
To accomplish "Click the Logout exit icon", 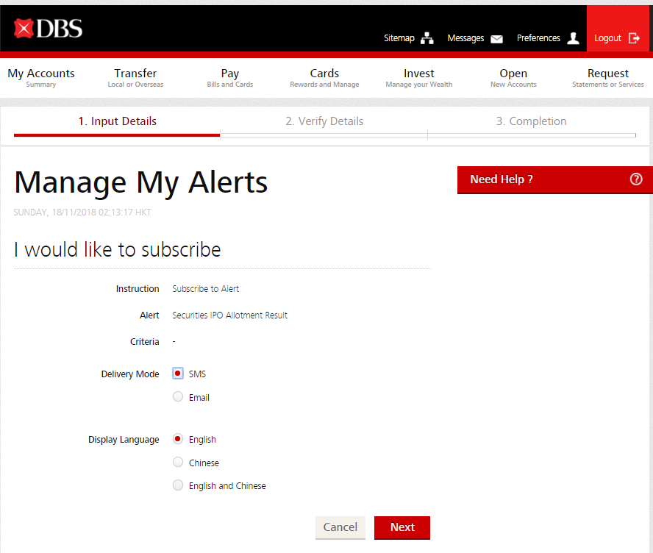I will click(634, 38).
